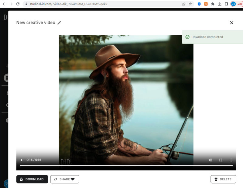This screenshot has width=243, height=188.
Task: Click the DELETE button
Action: coord(223,179)
